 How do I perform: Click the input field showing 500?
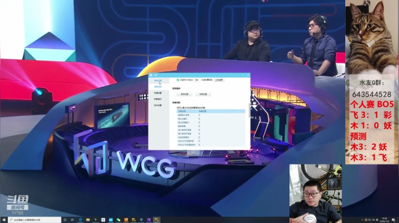(197, 80)
